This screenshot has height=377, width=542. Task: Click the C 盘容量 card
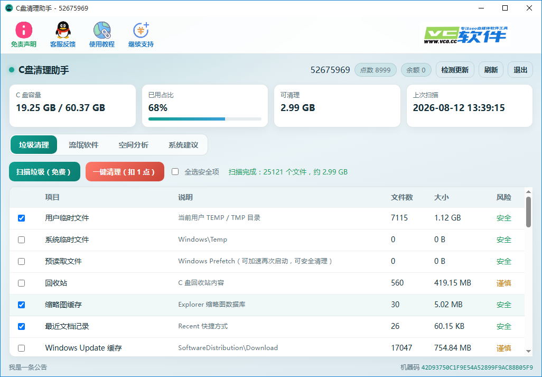click(72, 106)
